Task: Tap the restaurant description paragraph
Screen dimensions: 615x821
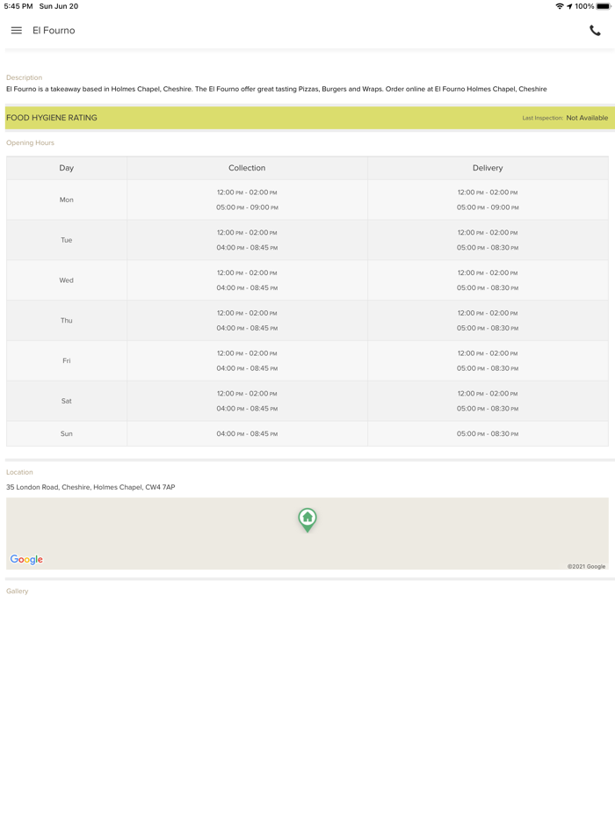Action: tap(277, 89)
